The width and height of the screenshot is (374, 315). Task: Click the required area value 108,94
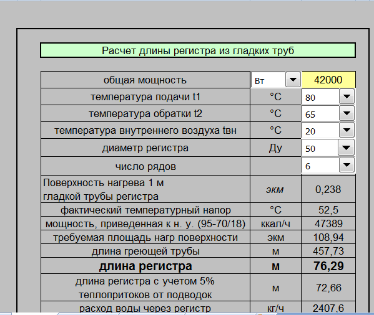[328, 237]
